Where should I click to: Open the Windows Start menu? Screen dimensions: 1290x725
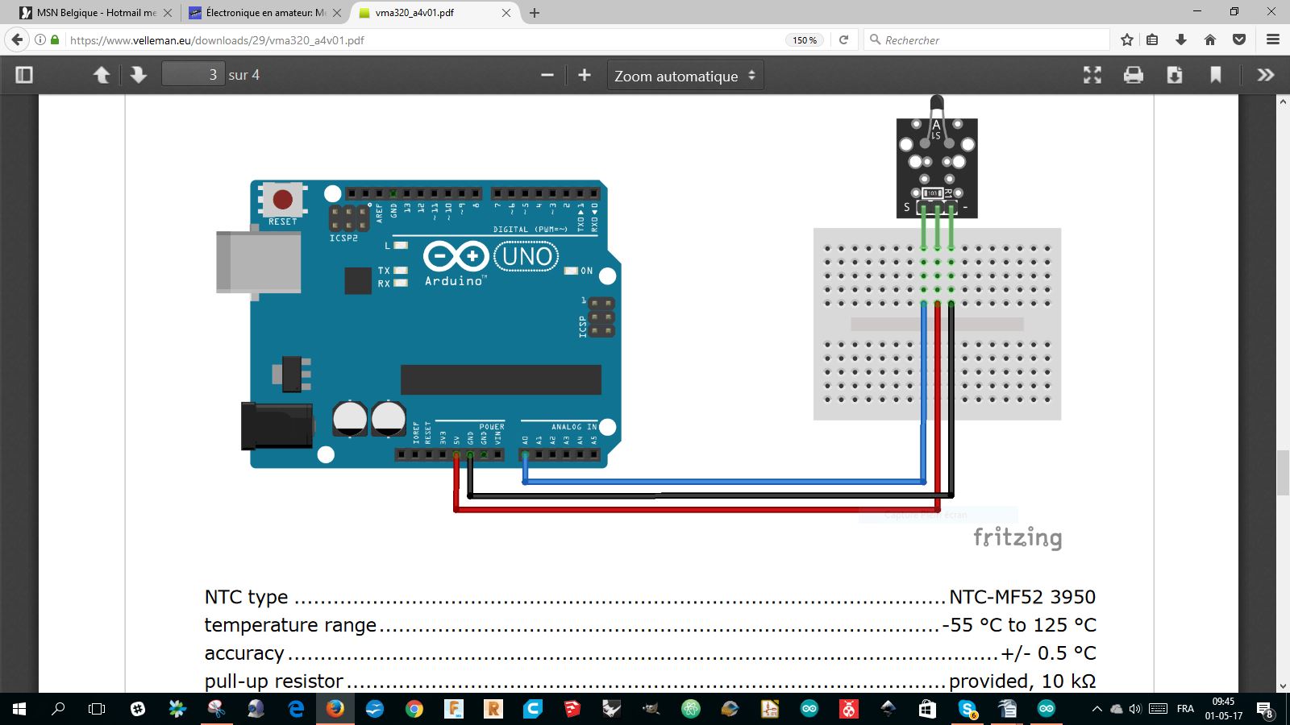coord(19,709)
